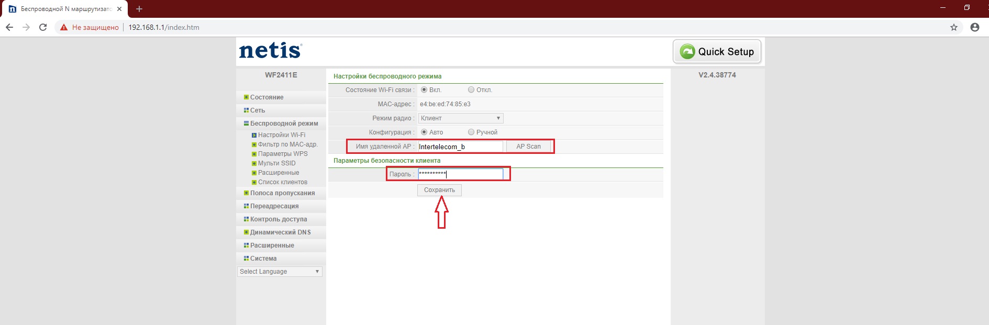Click the Параметры безопасности клиента heading
The height and width of the screenshot is (325, 989).
[x=387, y=161]
